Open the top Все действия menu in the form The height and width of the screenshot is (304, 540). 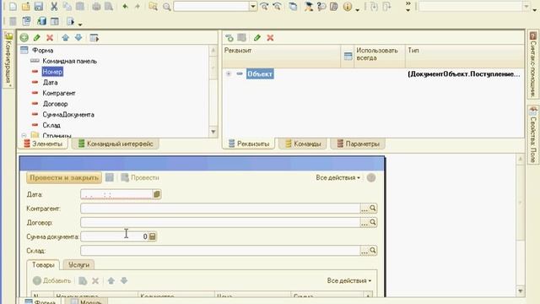point(338,178)
